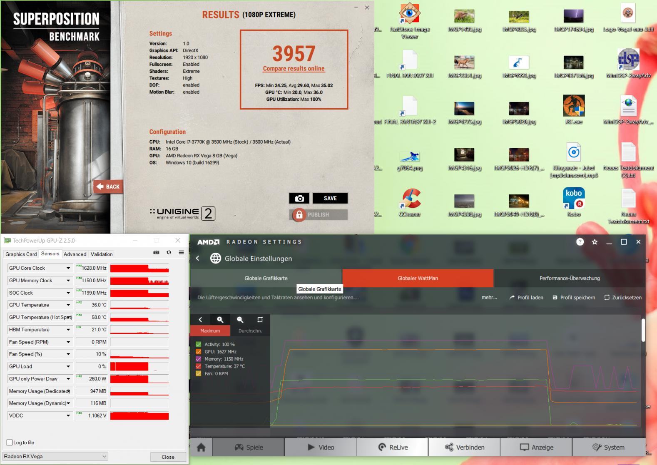Click GPU-Z refresh icon
The height and width of the screenshot is (465, 657).
coord(169,252)
